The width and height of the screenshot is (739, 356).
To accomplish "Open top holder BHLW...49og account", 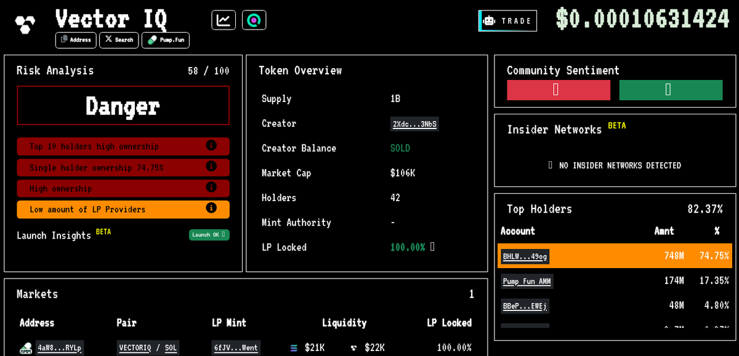I will pyautogui.click(x=525, y=256).
